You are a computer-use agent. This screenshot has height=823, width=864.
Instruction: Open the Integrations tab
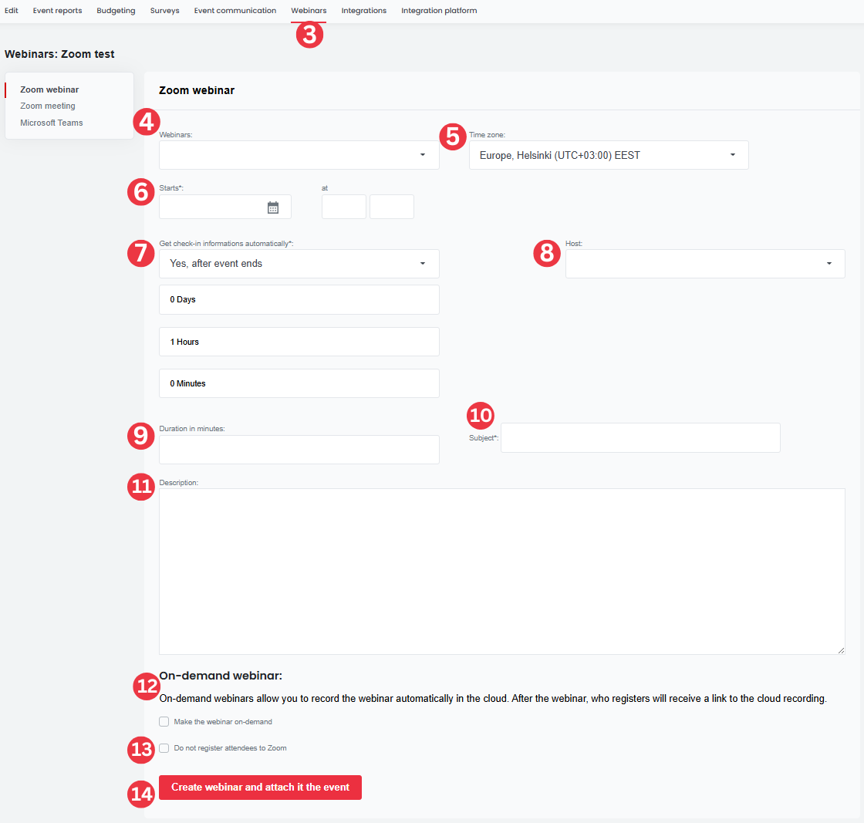[363, 11]
